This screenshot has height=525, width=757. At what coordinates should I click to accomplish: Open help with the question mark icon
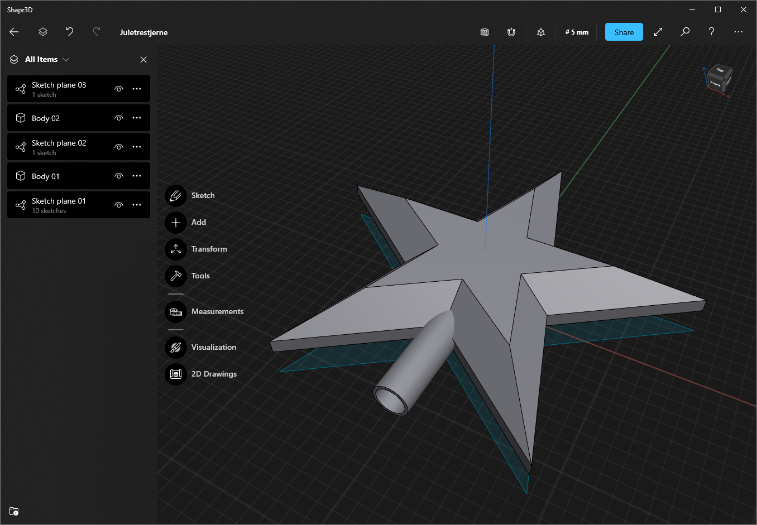coord(712,32)
